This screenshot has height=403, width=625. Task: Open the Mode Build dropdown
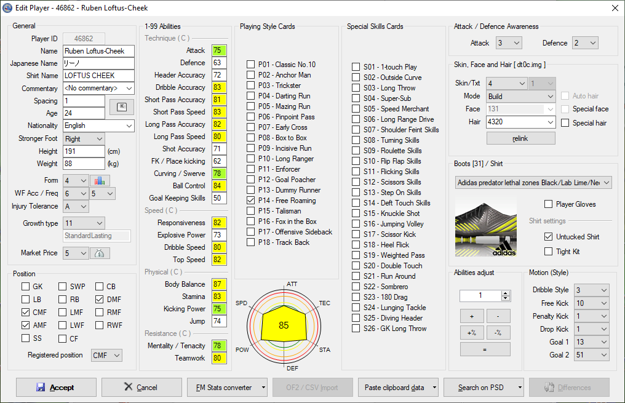point(520,96)
